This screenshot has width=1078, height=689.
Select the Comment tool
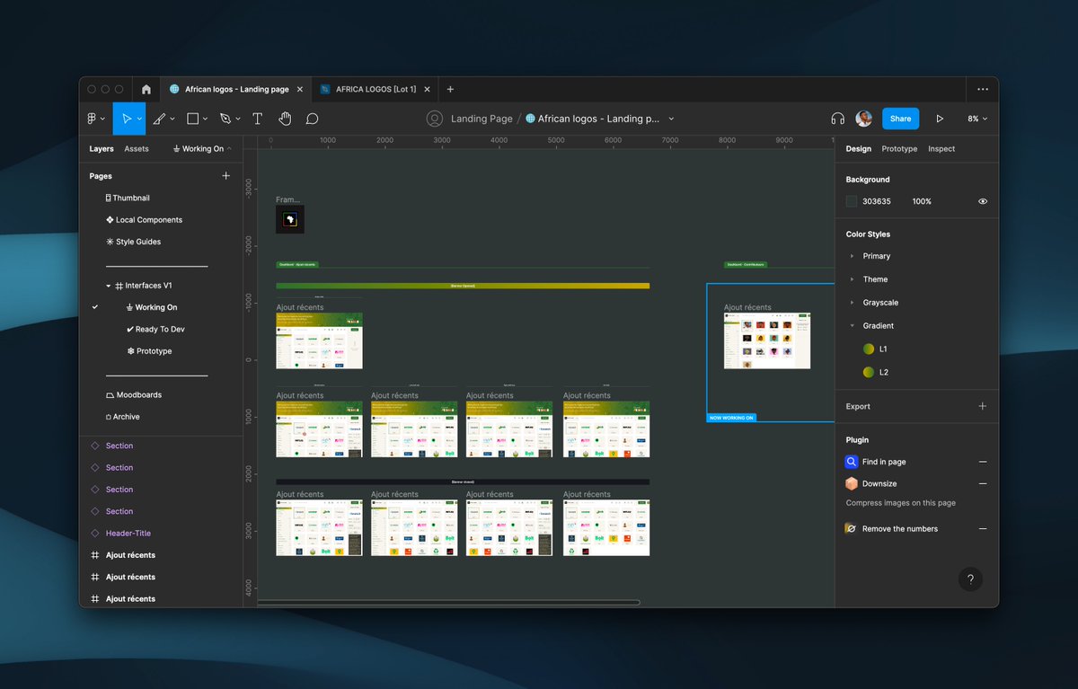[x=313, y=119]
